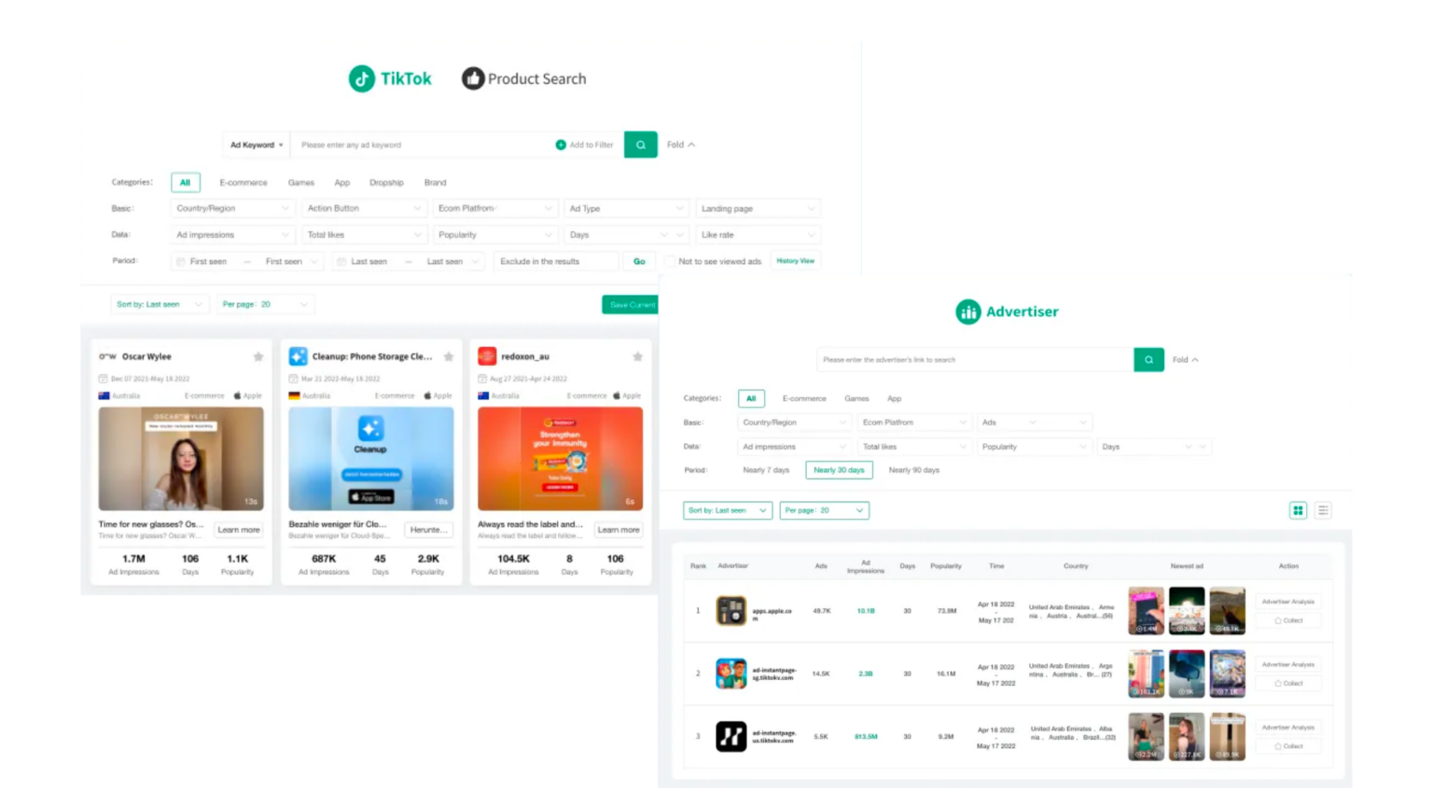Viewport: 1433px width, 806px height.
Task: Click Learn more on the Oscar Wylee ad
Action: [x=239, y=530]
